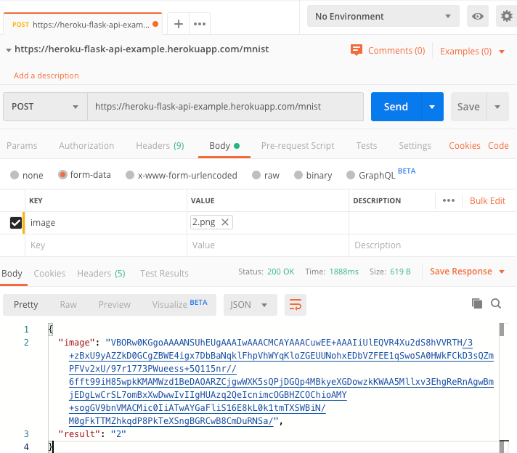Remove the 2.png file with X
This screenshot has width=517, height=453.
[x=225, y=222]
